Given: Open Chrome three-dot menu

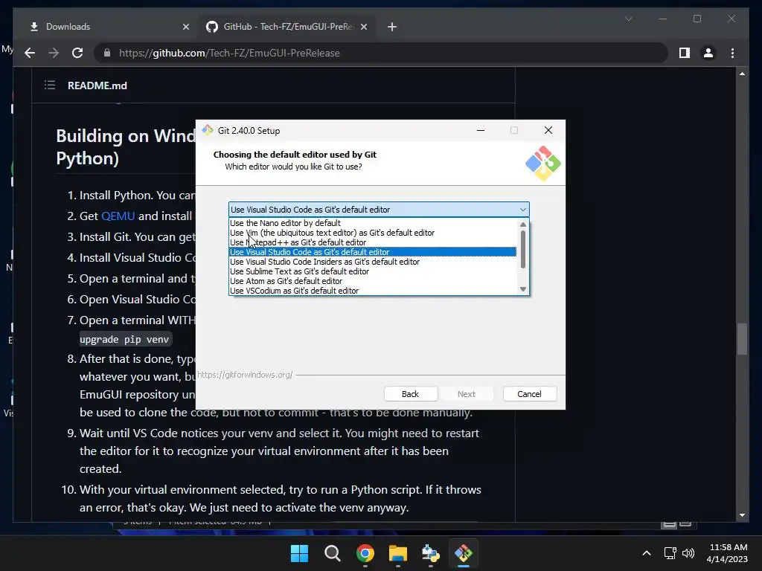Looking at the screenshot, I should [733, 53].
